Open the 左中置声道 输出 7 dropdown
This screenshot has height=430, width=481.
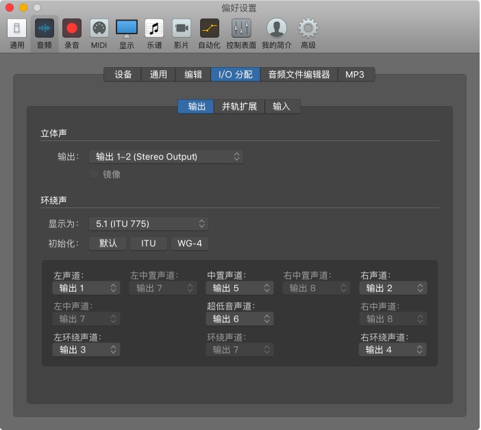[163, 288]
